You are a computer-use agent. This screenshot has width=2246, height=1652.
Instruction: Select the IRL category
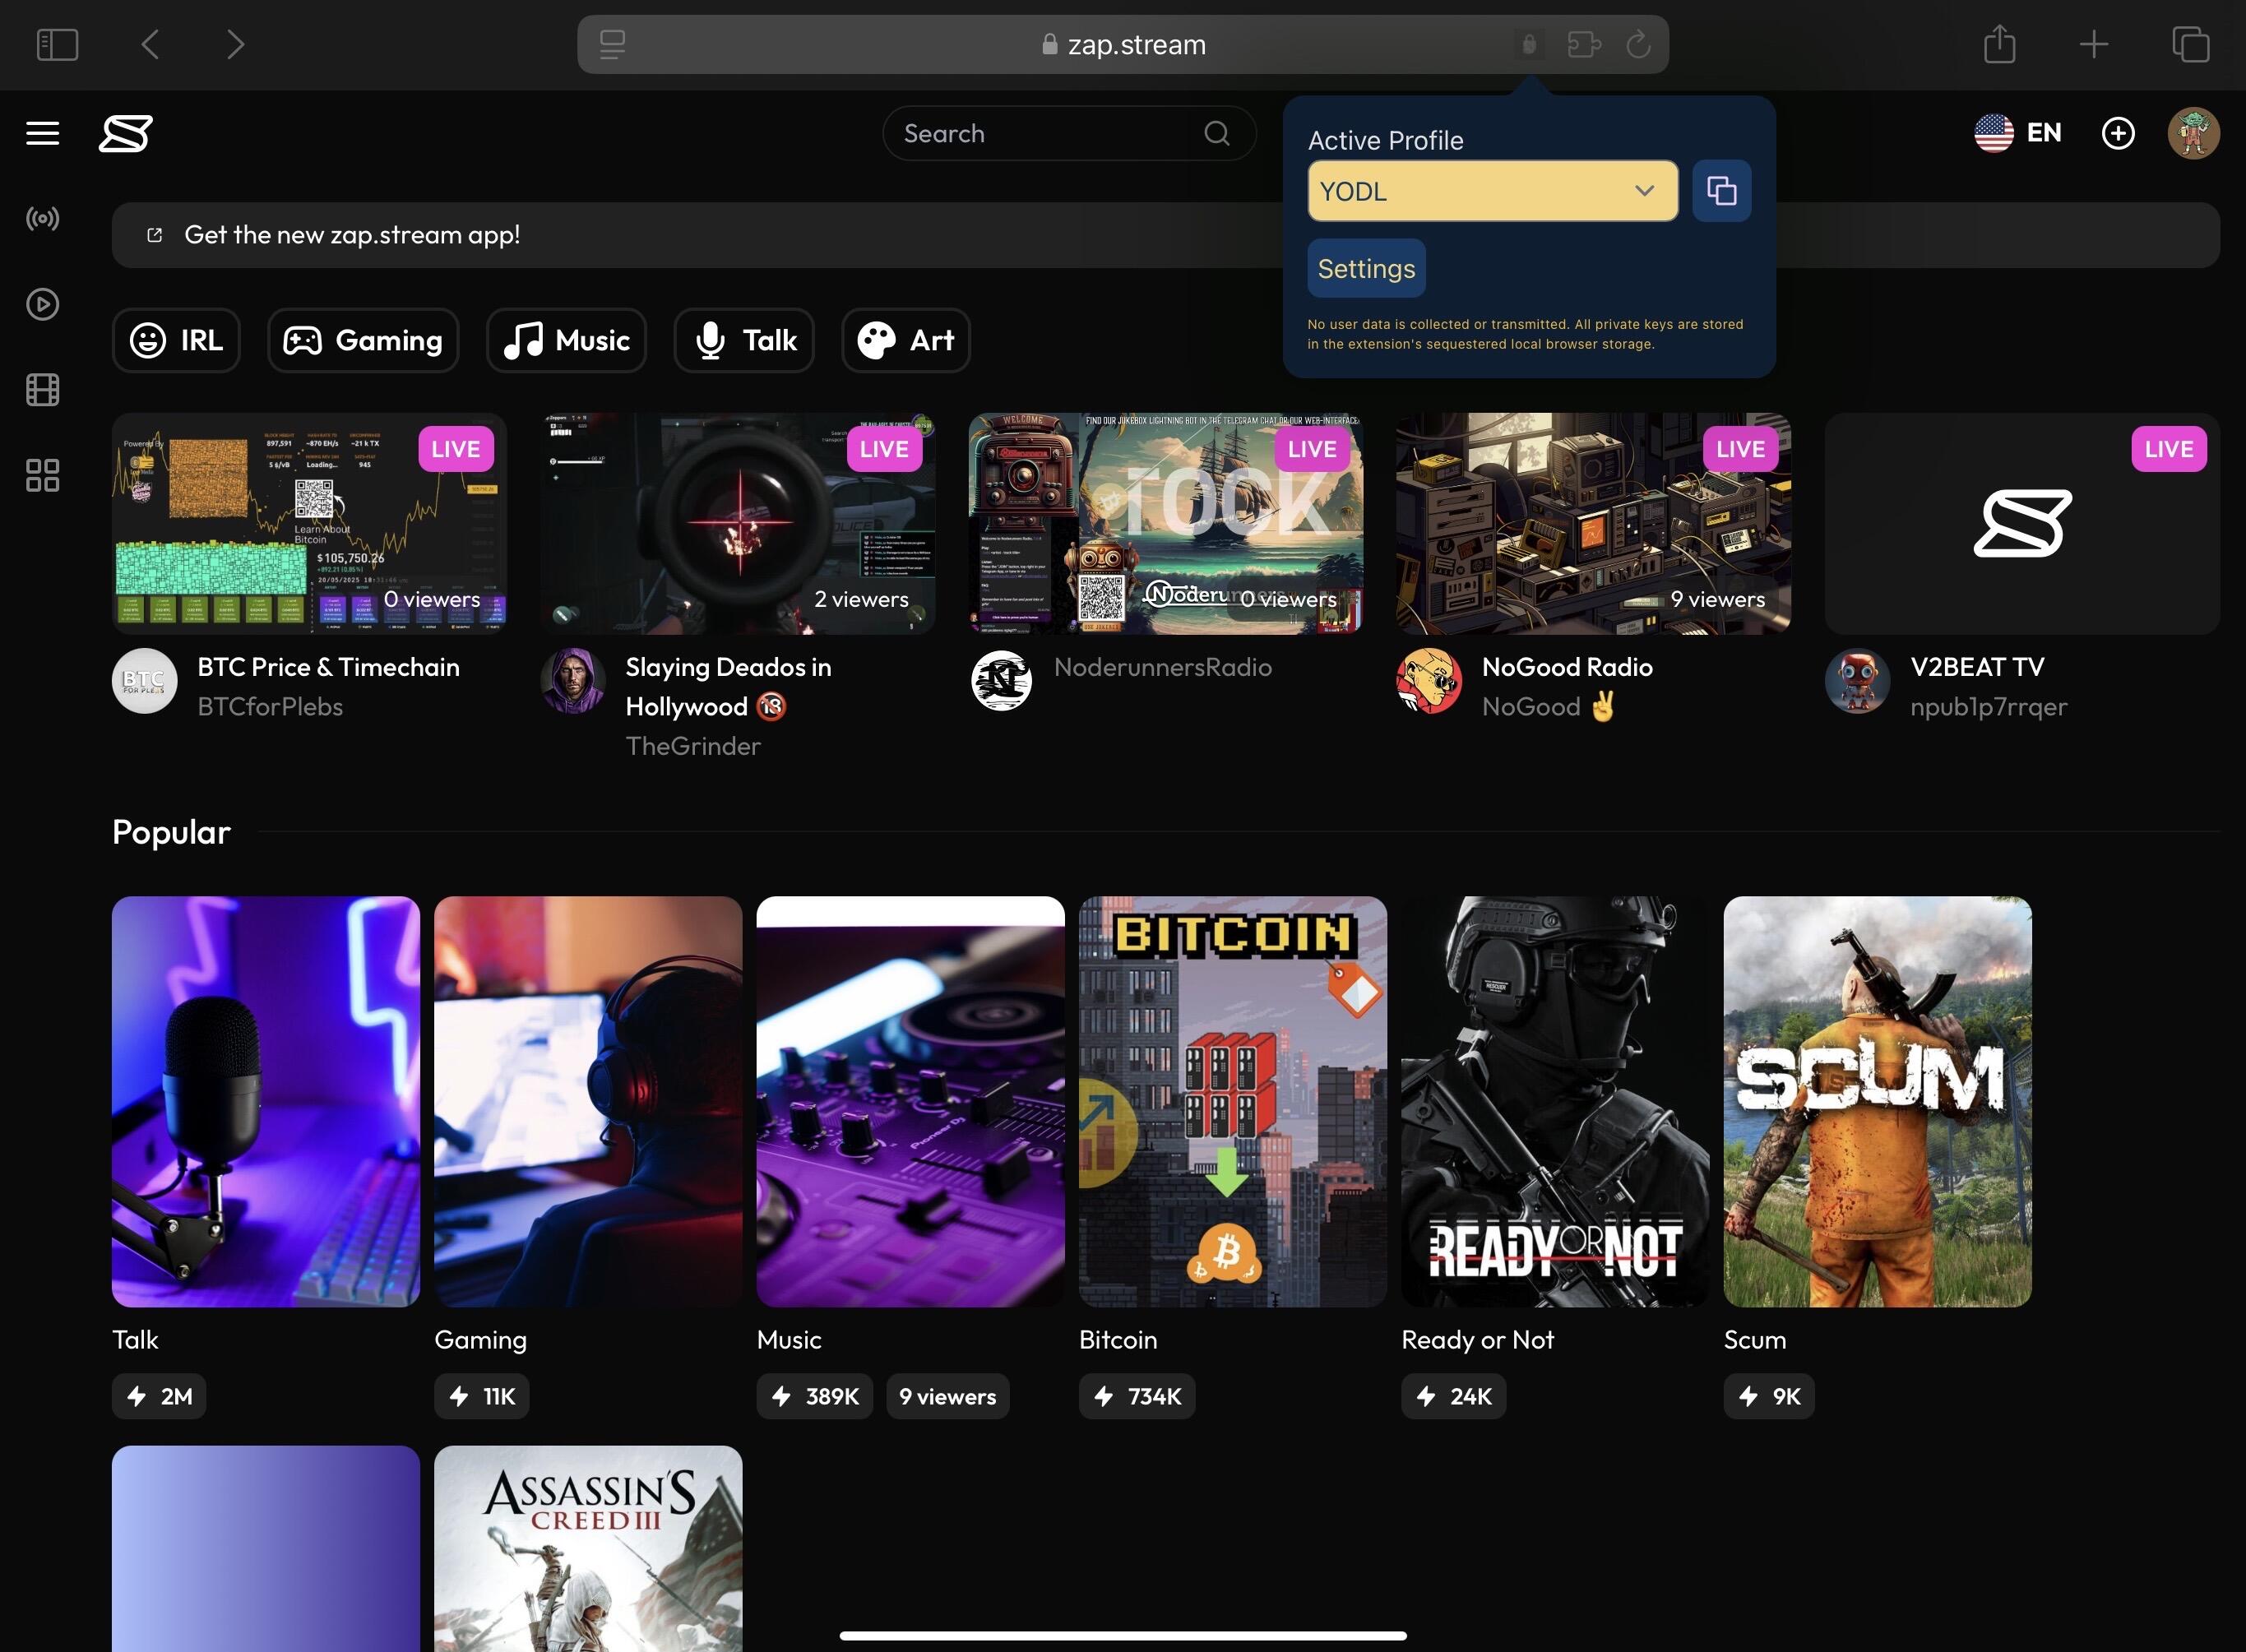(176, 340)
